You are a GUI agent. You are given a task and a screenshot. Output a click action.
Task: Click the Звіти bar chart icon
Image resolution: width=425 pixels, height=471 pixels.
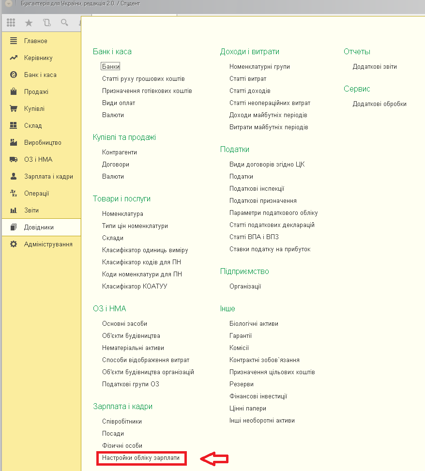coord(14,210)
